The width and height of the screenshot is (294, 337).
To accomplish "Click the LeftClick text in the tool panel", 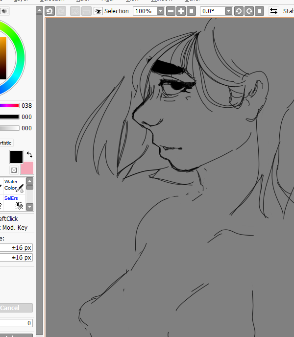I will pos(9,219).
